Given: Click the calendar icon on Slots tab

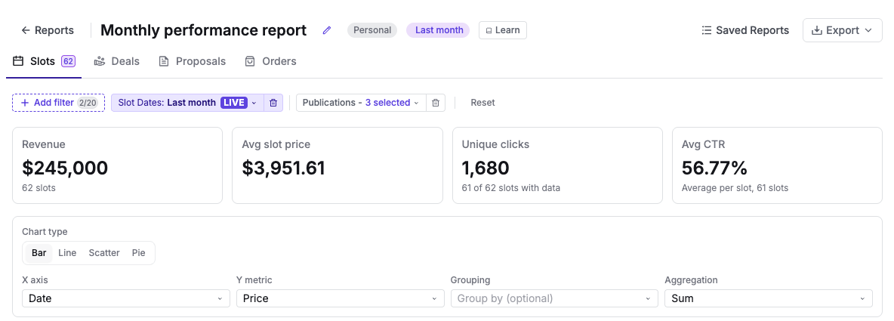Looking at the screenshot, I should [x=18, y=61].
